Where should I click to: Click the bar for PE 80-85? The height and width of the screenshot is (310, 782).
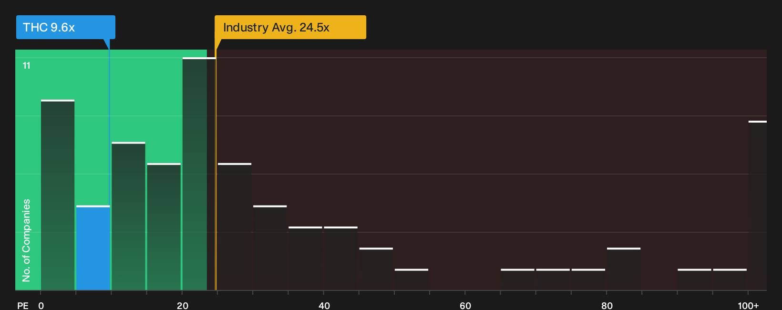click(624, 269)
